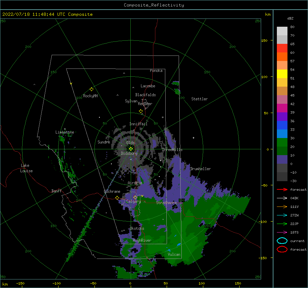Select the yellow diamond marker below Cochrane

tap(117, 198)
